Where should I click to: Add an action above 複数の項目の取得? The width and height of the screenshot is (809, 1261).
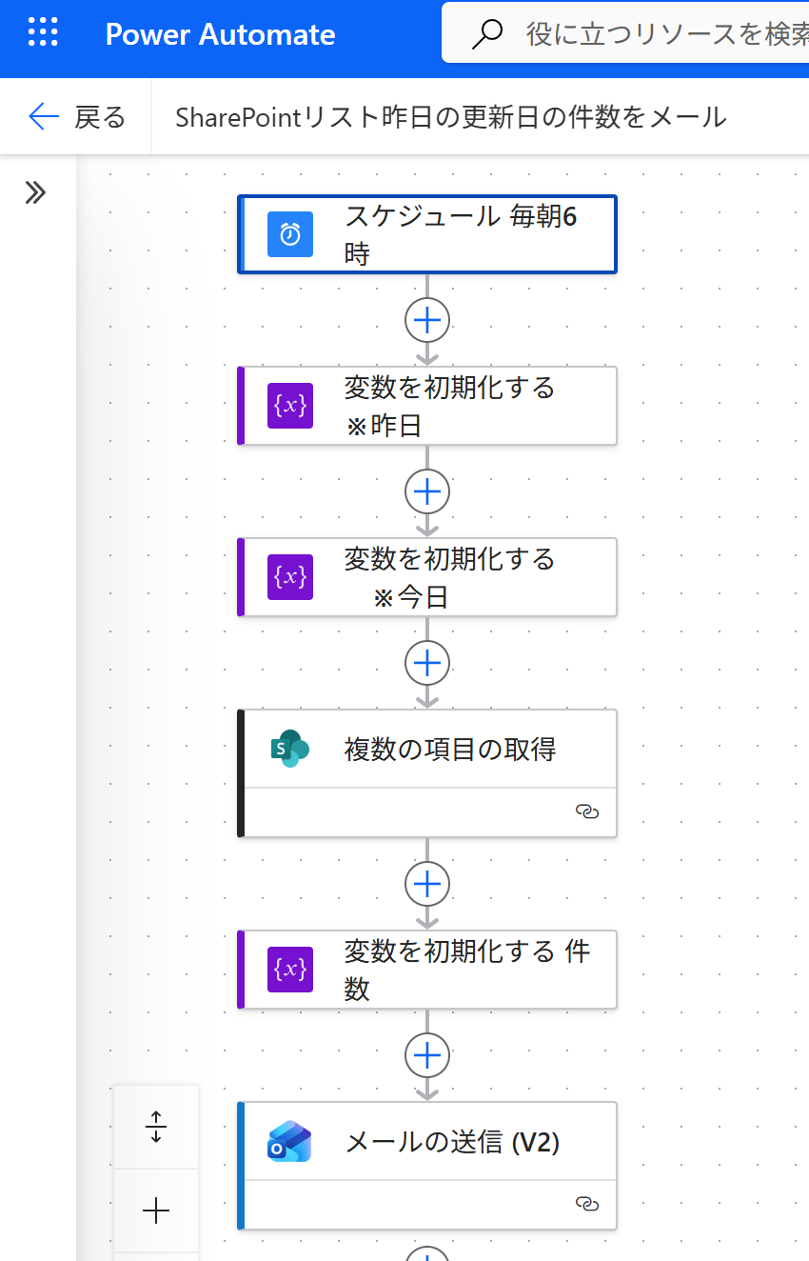click(427, 662)
